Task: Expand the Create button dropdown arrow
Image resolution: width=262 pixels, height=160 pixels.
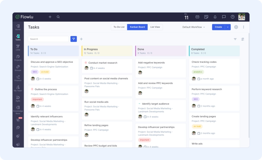Action: [x=228, y=27]
